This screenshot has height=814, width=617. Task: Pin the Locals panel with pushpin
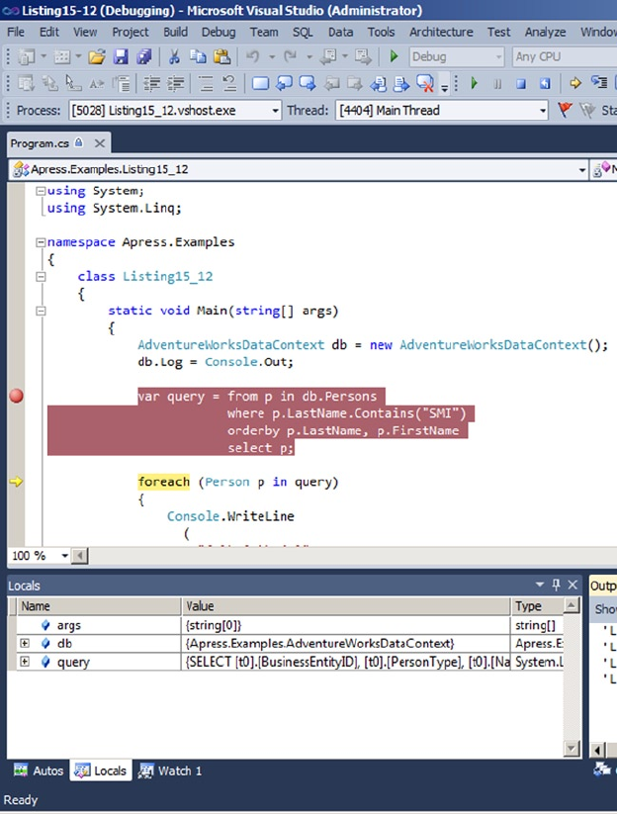pos(557,585)
